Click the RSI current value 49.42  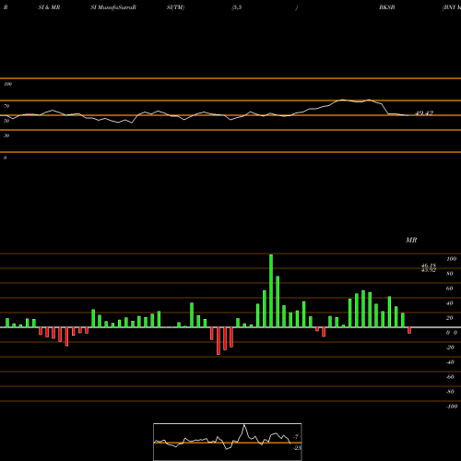pos(424,113)
